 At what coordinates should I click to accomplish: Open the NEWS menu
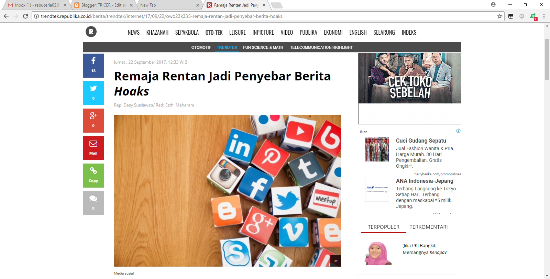[x=134, y=32]
